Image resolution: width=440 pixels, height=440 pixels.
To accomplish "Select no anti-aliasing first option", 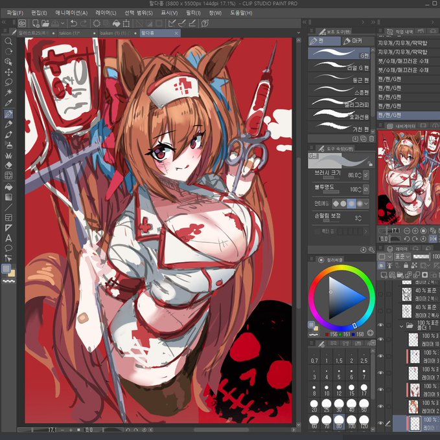I will [x=336, y=204].
